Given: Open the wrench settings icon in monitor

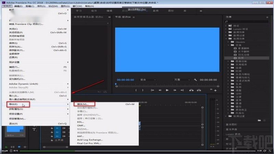Looking at the screenshot, I should [x=195, y=80].
